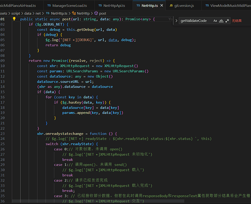Image resolution: width=251 pixels, height=204 pixels.
Task: Click 'new Object()' in dataSource declaration
Action: click(x=100, y=76)
